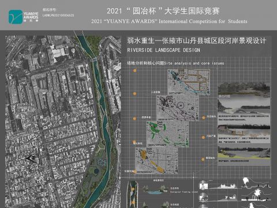Click the teal Yuanye Awards logo
Screen dimensions: 277x208
click(16, 17)
